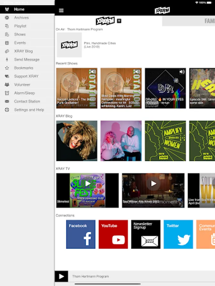Click the Events calendar icon
Viewport: 215px width, 286px height.
7,43
